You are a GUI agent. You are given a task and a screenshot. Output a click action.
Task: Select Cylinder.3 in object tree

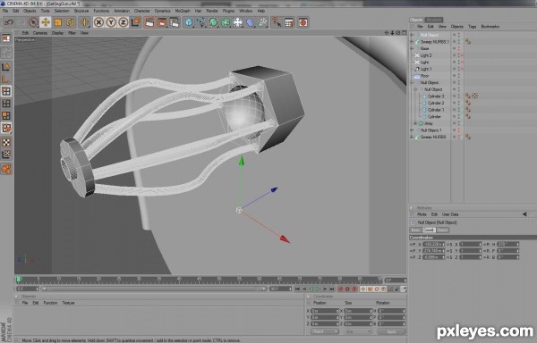(x=436, y=96)
